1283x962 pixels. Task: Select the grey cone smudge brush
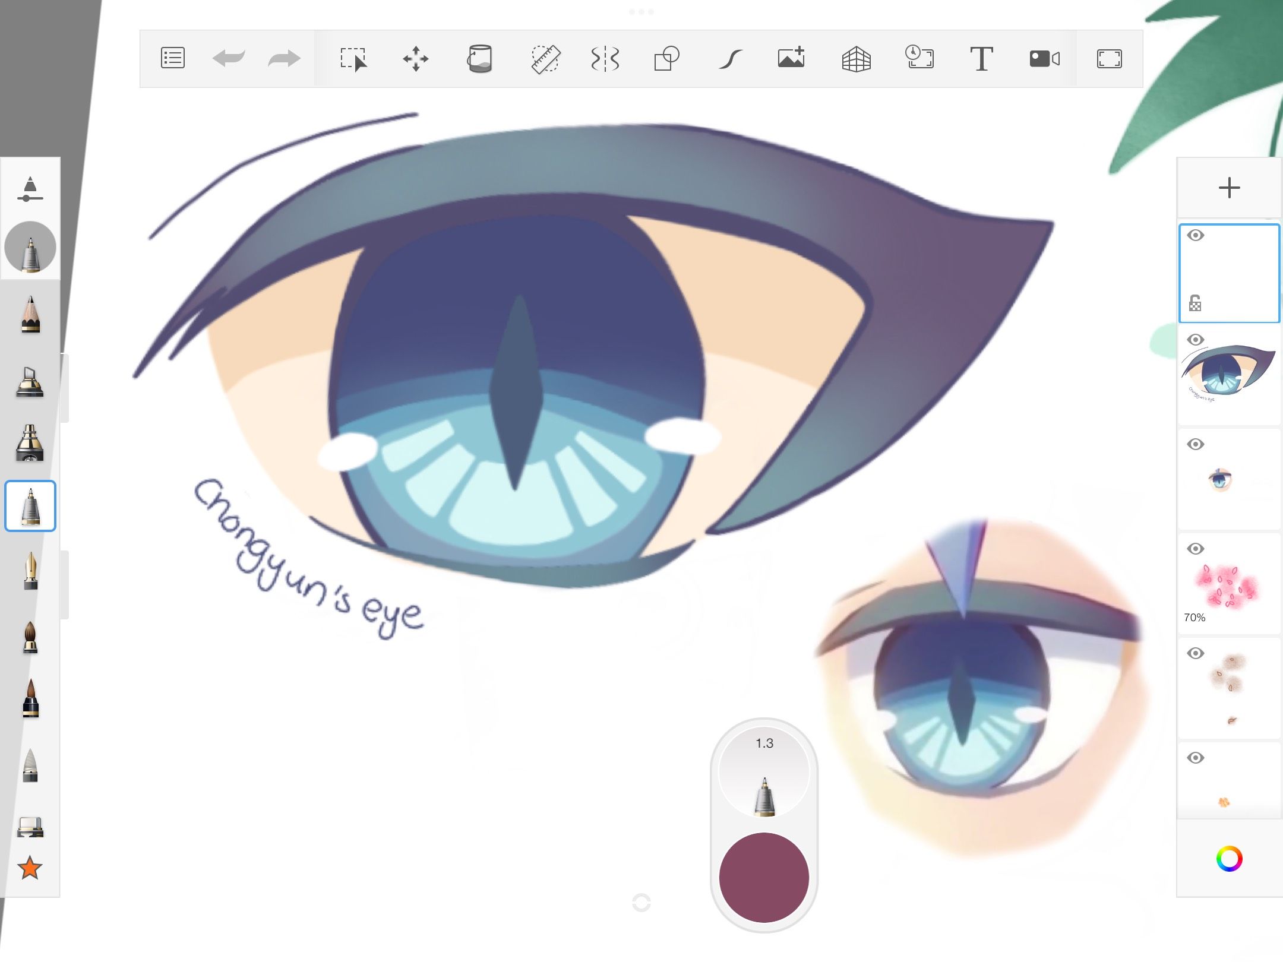click(30, 765)
